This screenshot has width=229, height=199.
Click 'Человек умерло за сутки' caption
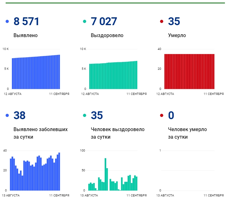pos(187,133)
